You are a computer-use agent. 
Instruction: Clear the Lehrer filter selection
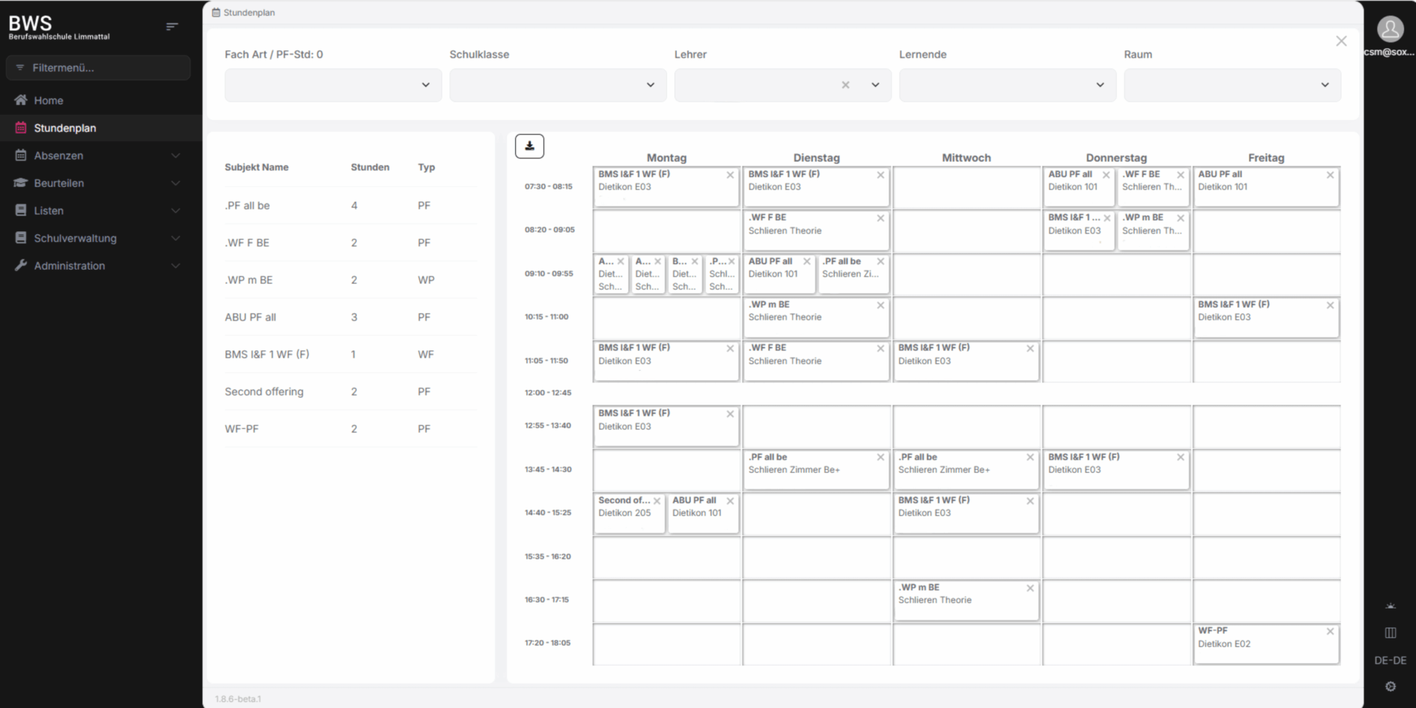pyautogui.click(x=846, y=85)
